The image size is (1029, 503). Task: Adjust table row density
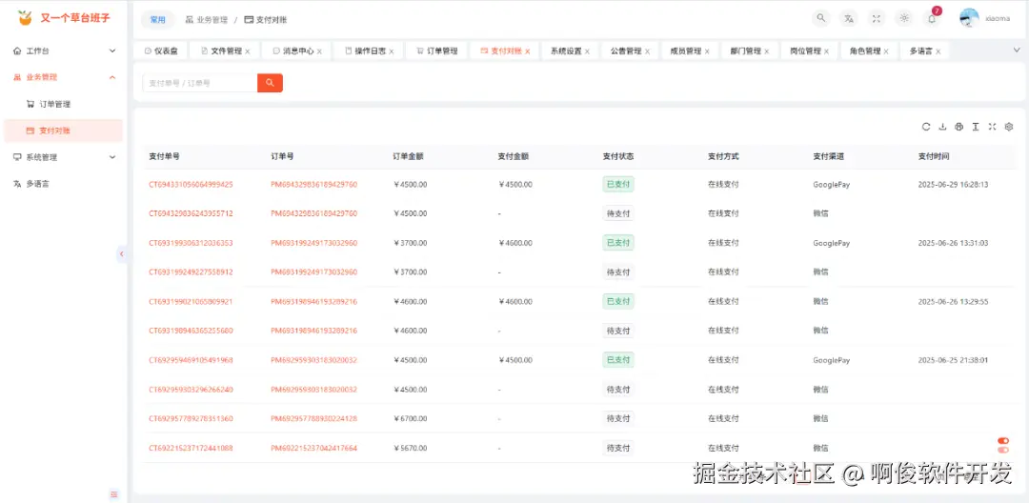976,127
